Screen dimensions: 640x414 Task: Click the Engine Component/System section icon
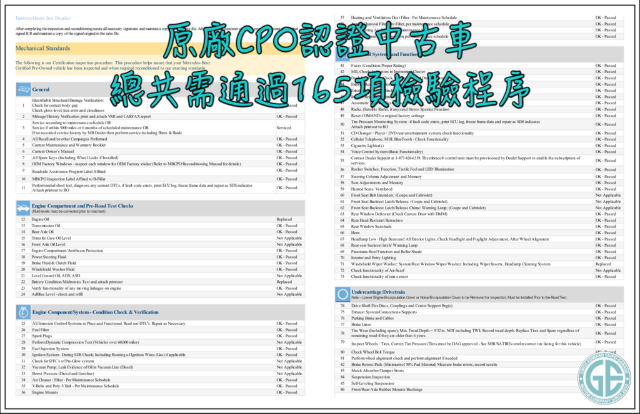click(x=23, y=312)
